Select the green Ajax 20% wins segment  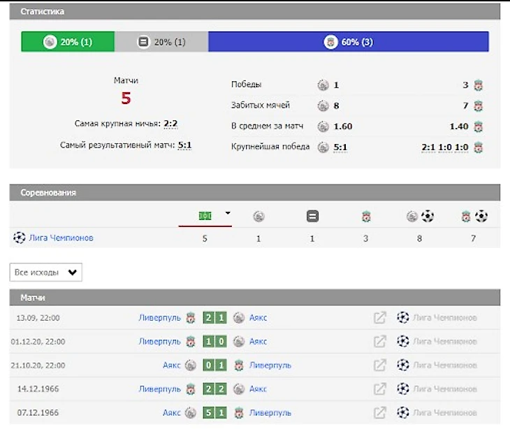pyautogui.click(x=68, y=42)
